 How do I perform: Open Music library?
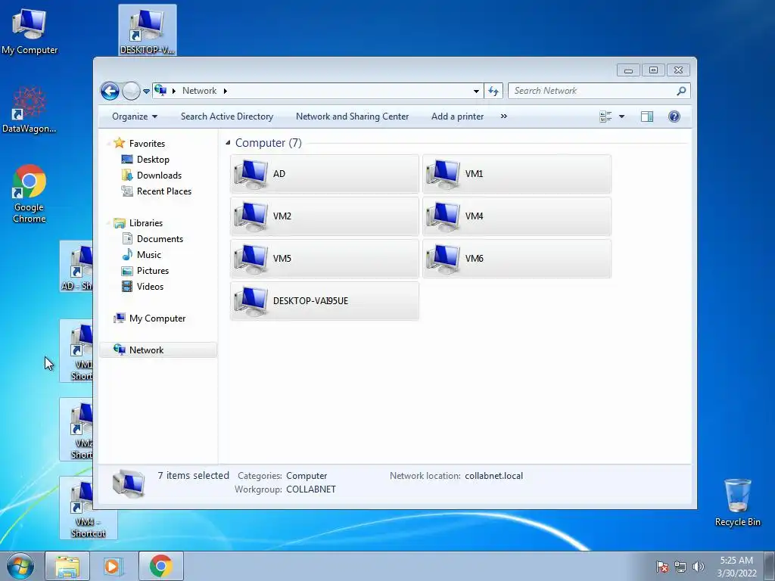click(x=149, y=255)
